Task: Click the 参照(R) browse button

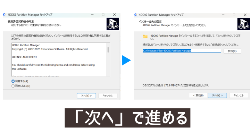Action: tap(232, 51)
